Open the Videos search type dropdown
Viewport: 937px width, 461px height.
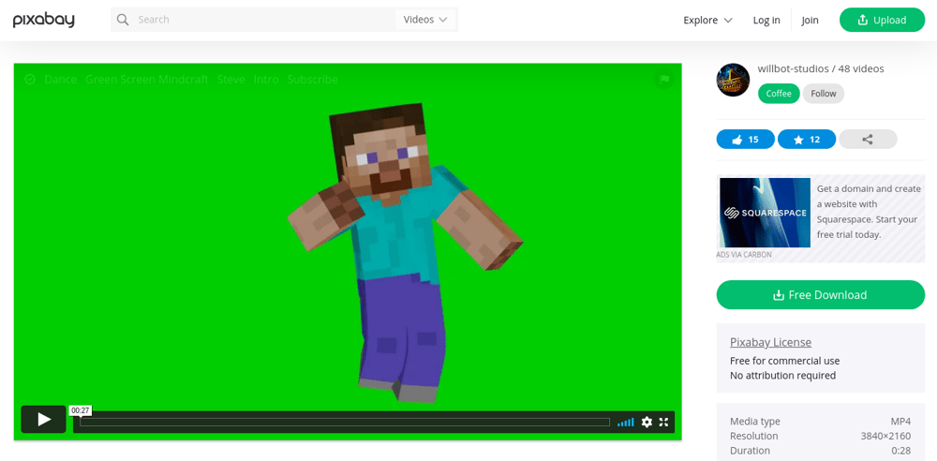tap(425, 20)
